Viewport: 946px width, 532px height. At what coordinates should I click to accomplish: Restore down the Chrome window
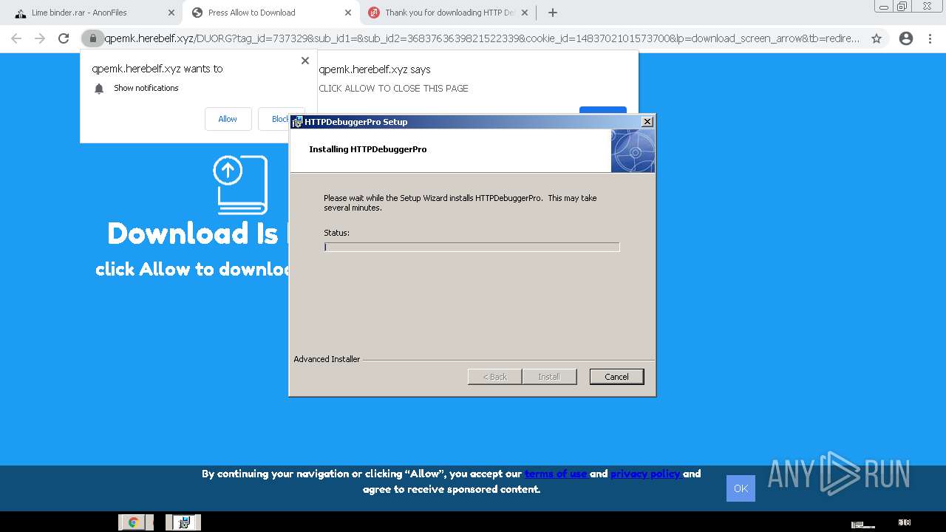click(902, 7)
